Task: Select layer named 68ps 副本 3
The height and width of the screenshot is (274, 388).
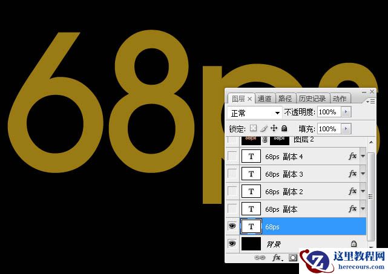Action: [x=284, y=174]
